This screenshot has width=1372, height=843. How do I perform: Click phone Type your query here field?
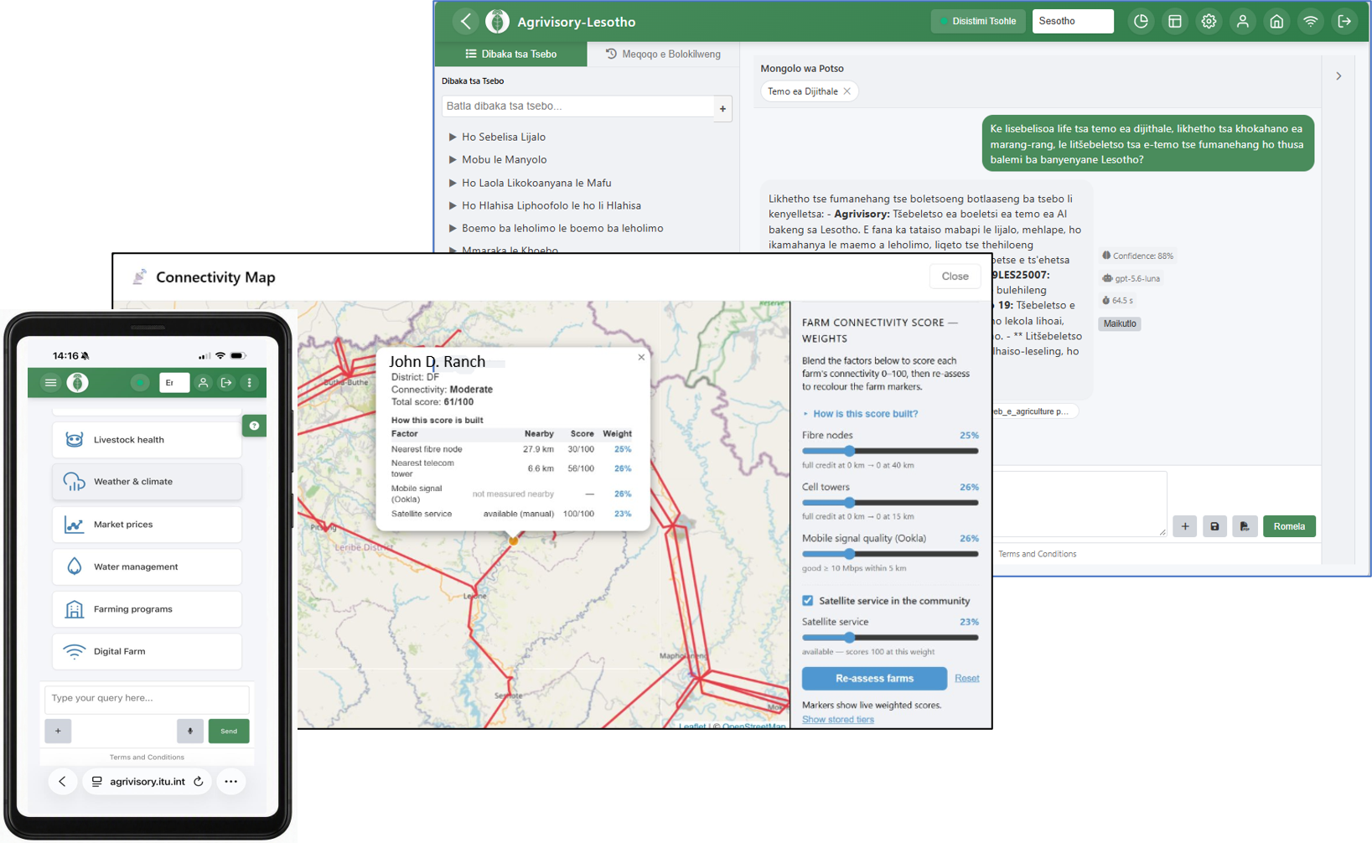tap(147, 698)
